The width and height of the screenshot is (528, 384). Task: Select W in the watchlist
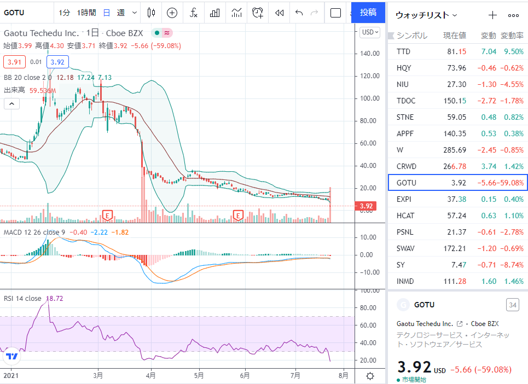click(x=458, y=150)
